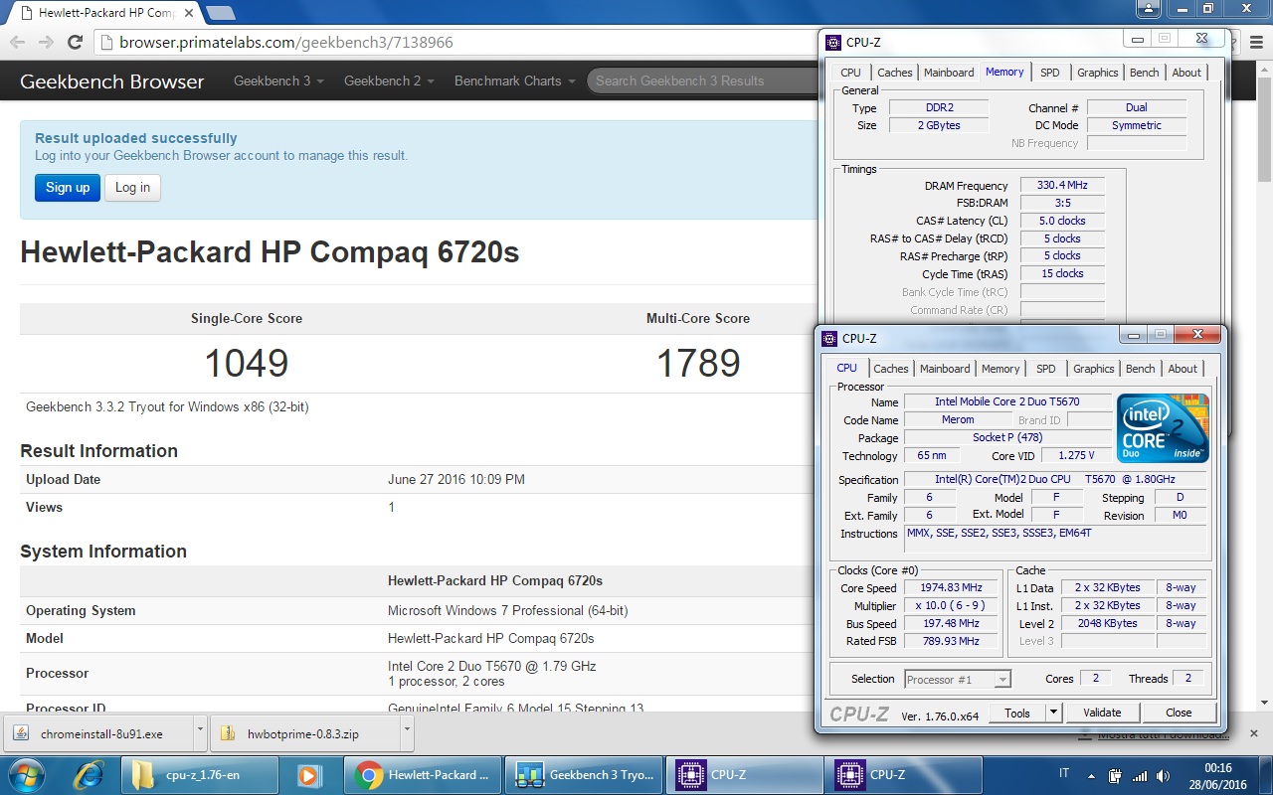Open the Processor #1 selection combo
1273x795 pixels.
click(958, 680)
